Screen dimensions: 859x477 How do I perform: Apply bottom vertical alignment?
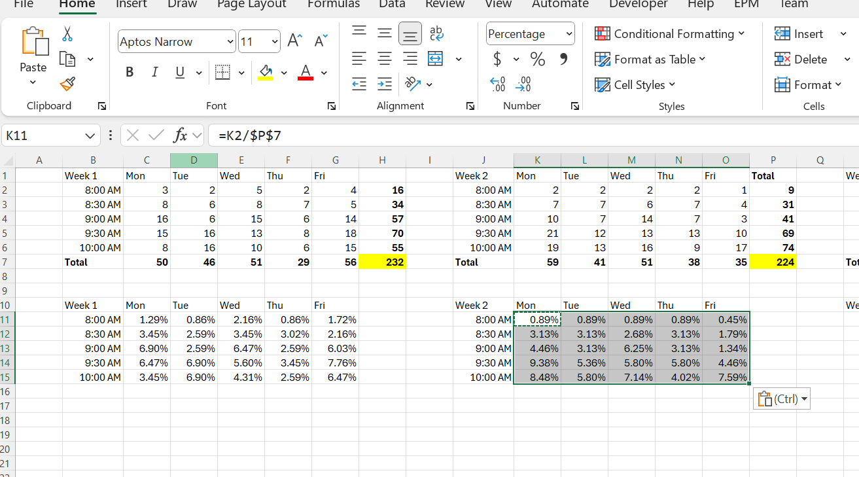tap(410, 33)
